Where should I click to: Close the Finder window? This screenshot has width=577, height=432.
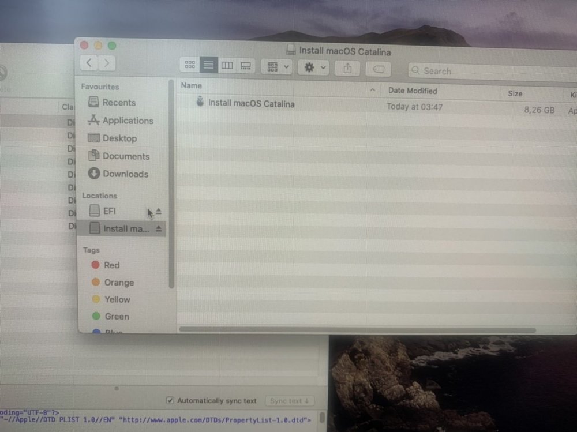coord(84,45)
